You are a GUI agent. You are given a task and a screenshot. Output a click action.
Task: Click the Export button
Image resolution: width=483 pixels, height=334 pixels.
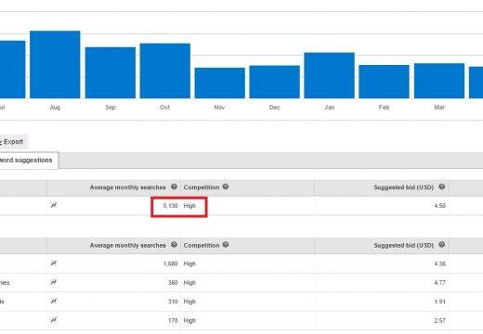[x=13, y=142]
